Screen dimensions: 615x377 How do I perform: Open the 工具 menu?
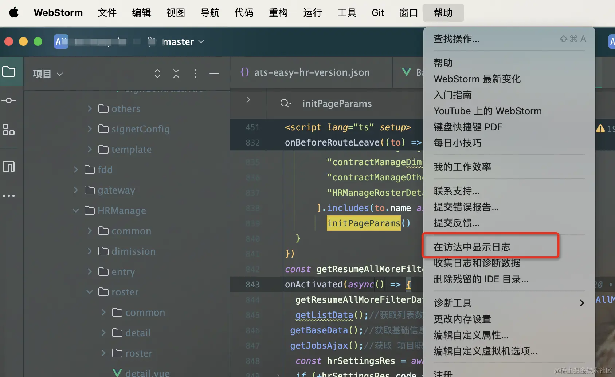click(x=347, y=13)
